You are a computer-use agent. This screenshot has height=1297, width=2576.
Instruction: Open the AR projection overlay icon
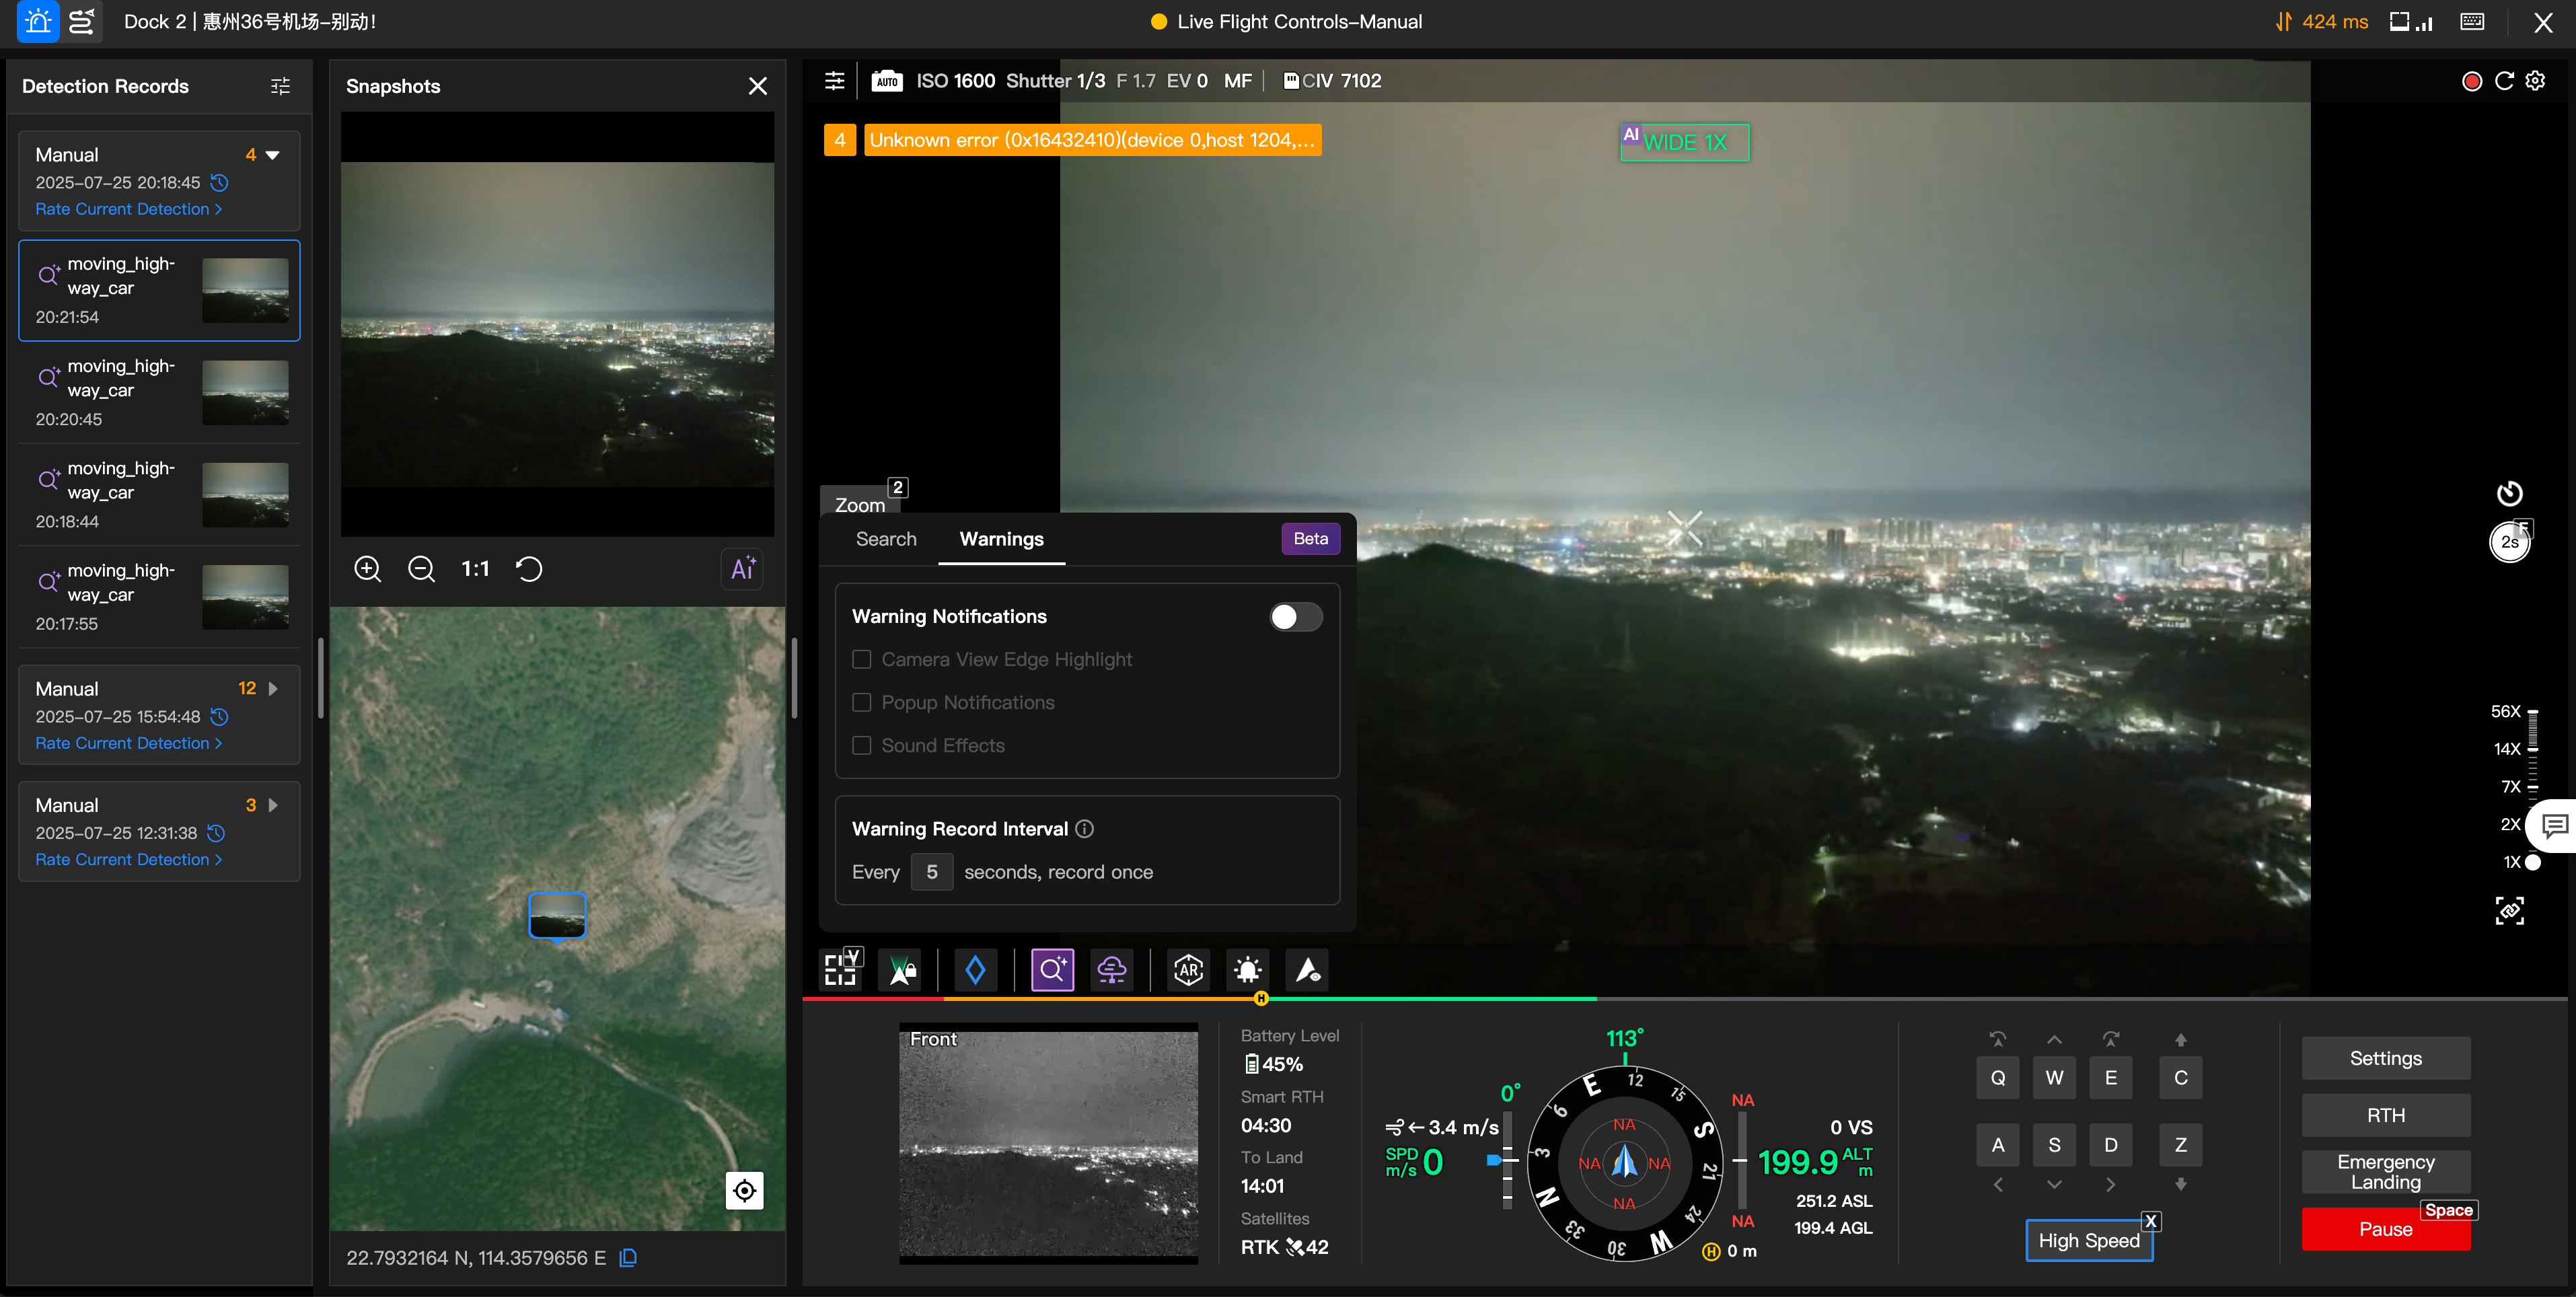click(1188, 970)
